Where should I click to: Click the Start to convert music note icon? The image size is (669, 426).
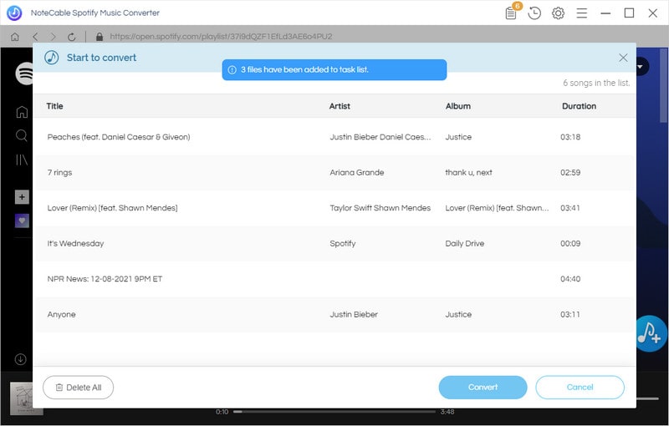pyautogui.click(x=52, y=58)
